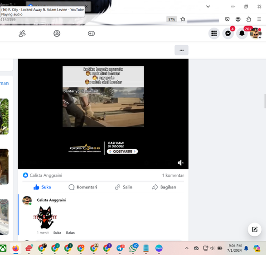Image resolution: width=266 pixels, height=255 pixels.
Task: Expand the list all tabs chevron
Action: [208, 6]
